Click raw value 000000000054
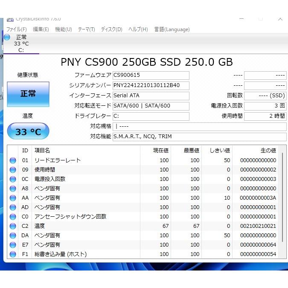Screen dimensions: 288x288 pyautogui.click(x=258, y=254)
